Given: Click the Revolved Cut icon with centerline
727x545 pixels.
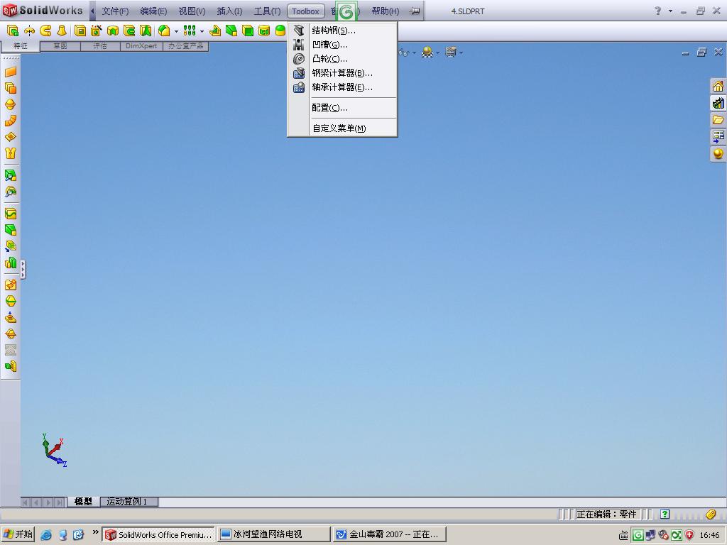Looking at the screenshot, I should tap(29, 31).
